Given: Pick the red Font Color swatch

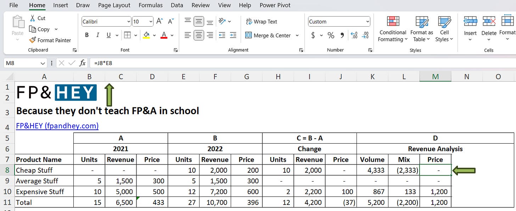Looking at the screenshot, I should tap(164, 35).
